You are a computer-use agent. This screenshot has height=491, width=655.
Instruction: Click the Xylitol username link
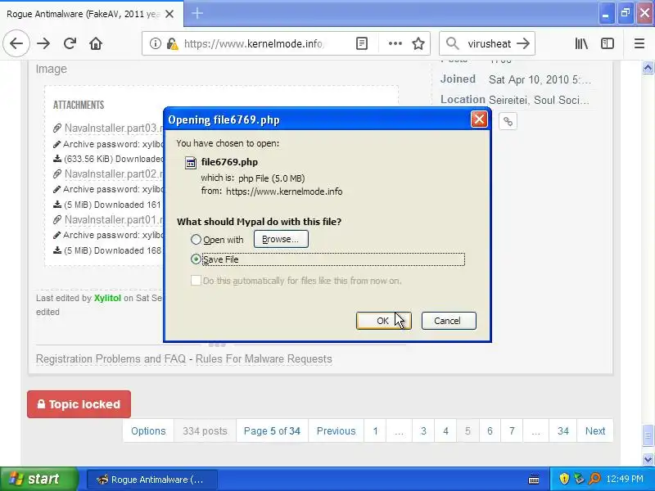pyautogui.click(x=107, y=298)
